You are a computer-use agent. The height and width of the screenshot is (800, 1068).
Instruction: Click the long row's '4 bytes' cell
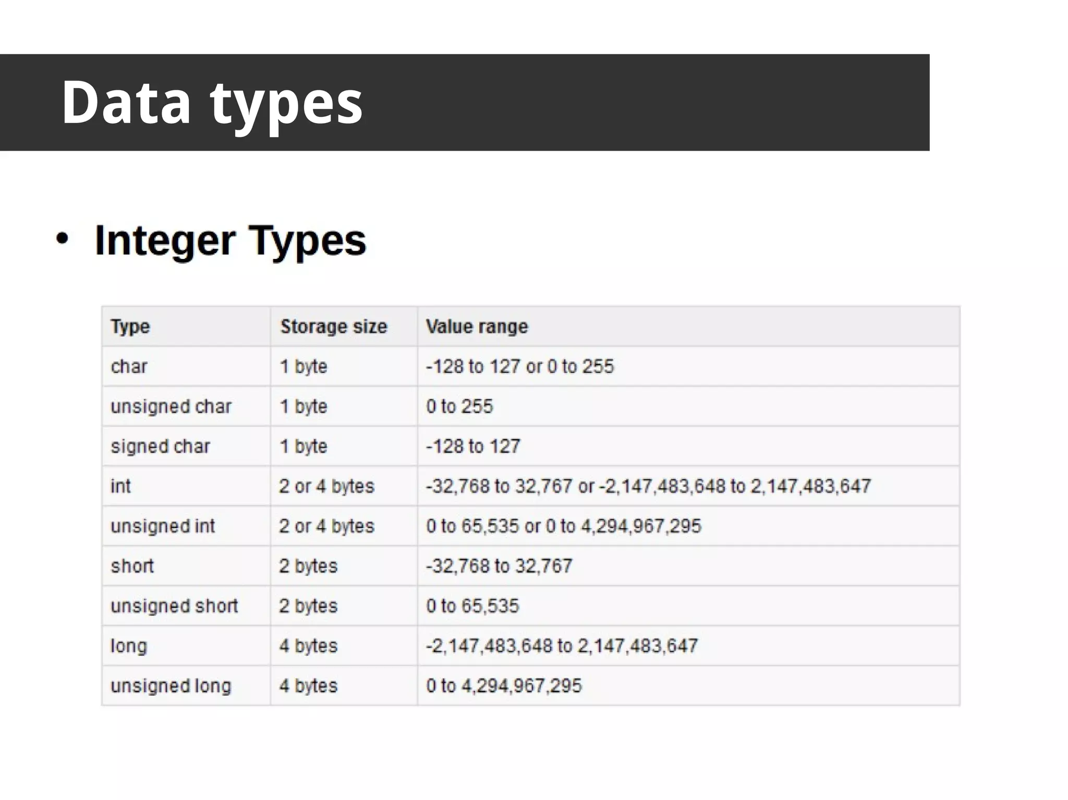click(x=308, y=646)
